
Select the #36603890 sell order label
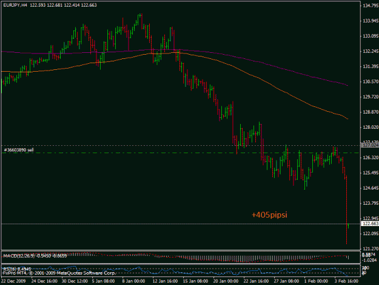click(19, 150)
